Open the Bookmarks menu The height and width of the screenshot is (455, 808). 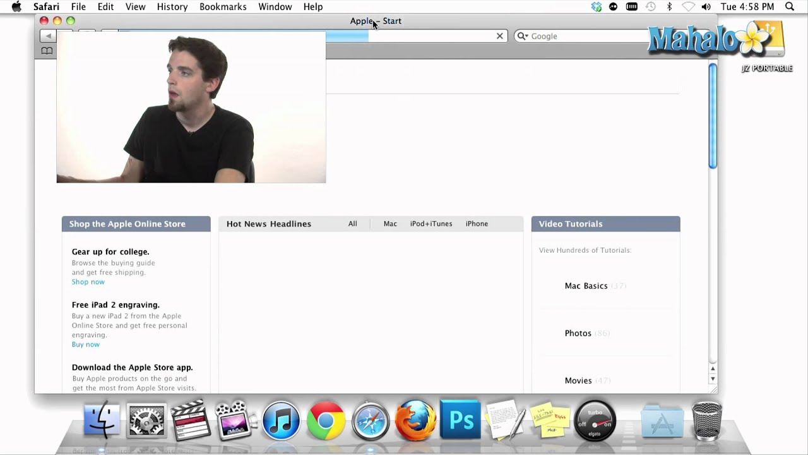click(x=223, y=6)
